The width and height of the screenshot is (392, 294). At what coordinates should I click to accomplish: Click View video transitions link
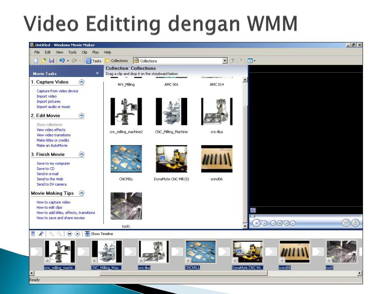pyautogui.click(x=54, y=135)
